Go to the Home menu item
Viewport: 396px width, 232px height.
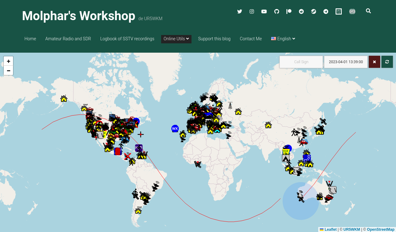click(x=30, y=39)
